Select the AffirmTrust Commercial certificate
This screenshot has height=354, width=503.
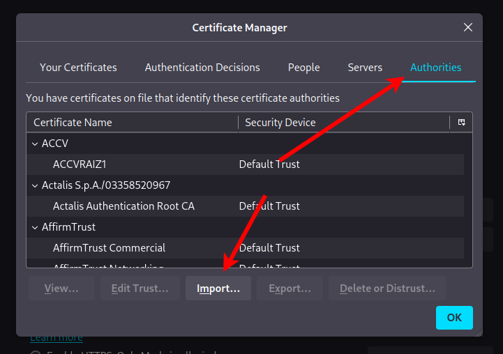click(109, 248)
